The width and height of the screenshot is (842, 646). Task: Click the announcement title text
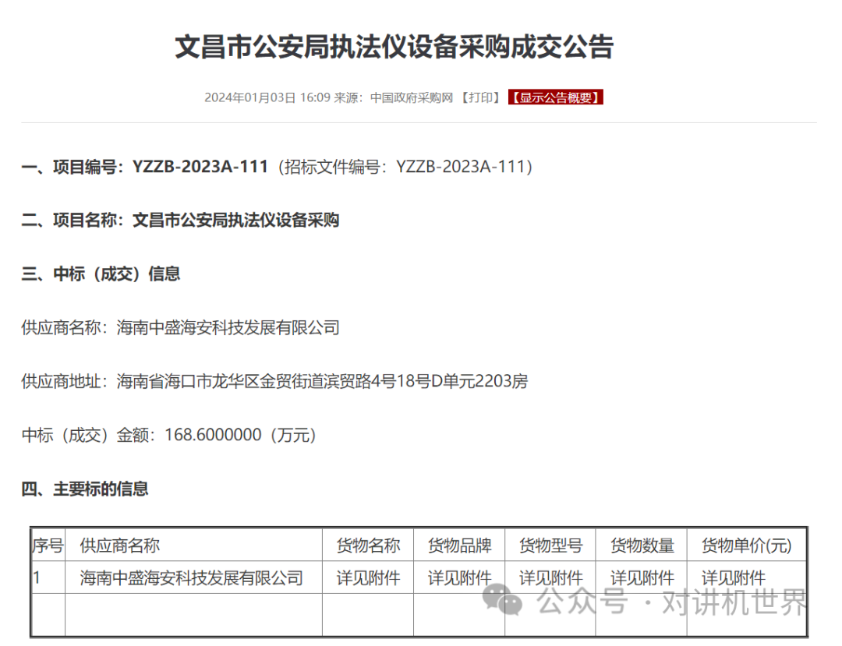(x=394, y=47)
